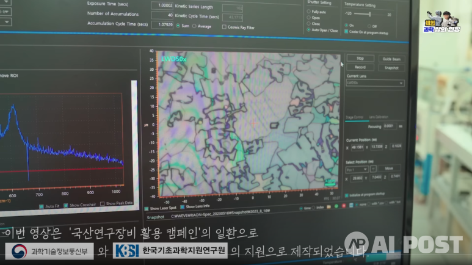Viewport: 472px width, 265px height.
Task: Switch to the Lens Calibration tab
Action: (x=379, y=117)
